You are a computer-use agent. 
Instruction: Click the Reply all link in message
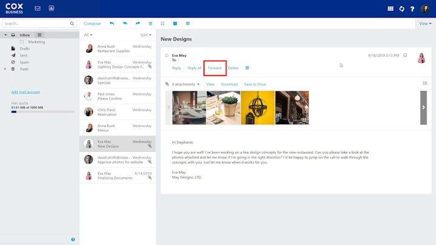pyautogui.click(x=194, y=68)
